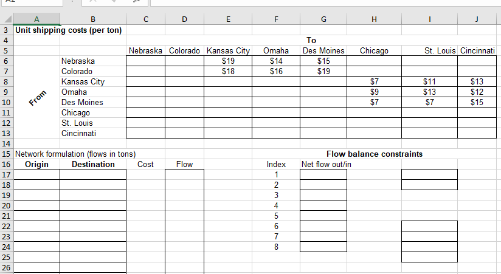Image resolution: width=501 pixels, height=274 pixels.
Task: Select the $7 Des Moines to St. Louis cell
Action: [429, 102]
